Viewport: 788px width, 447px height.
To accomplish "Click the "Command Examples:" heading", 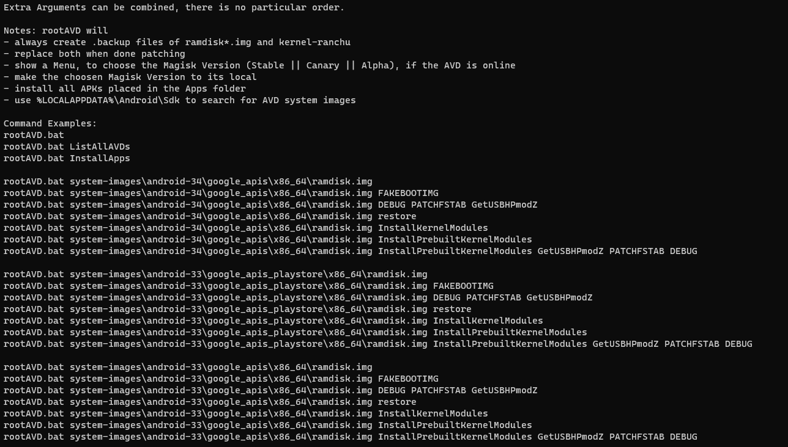I will [x=50, y=123].
